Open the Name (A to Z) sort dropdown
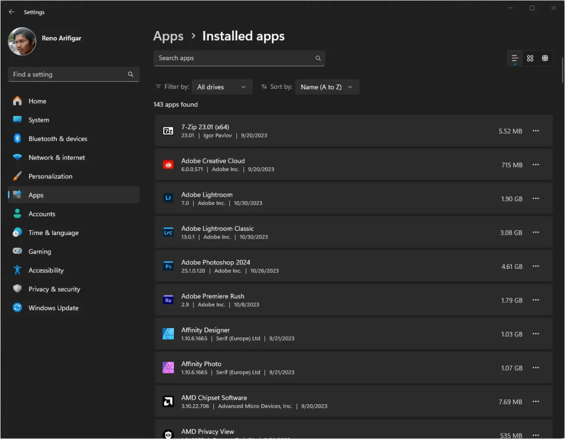Image resolution: width=565 pixels, height=439 pixels. coord(327,87)
